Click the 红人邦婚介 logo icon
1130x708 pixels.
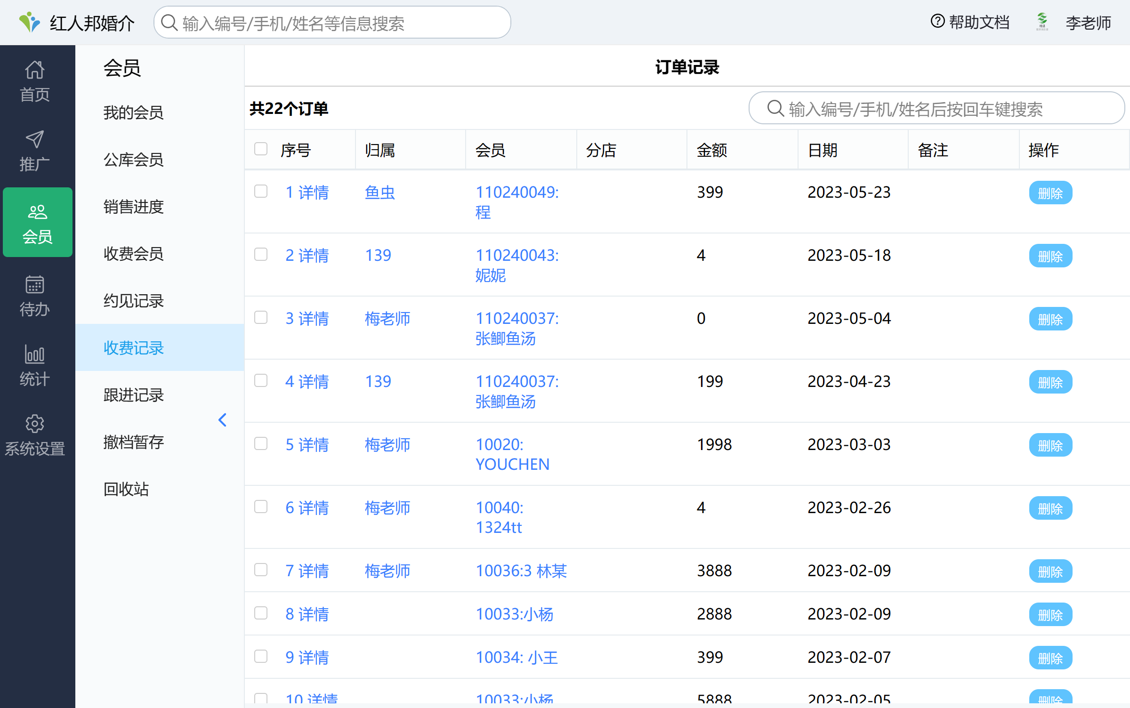click(30, 22)
